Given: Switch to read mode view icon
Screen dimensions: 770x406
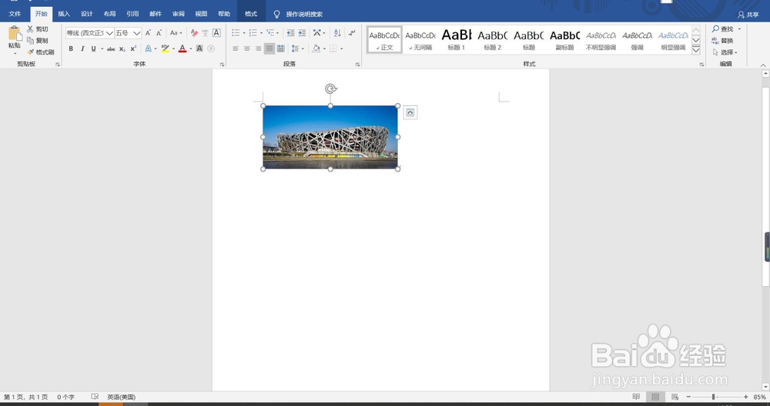Looking at the screenshot, I should click(x=637, y=397).
